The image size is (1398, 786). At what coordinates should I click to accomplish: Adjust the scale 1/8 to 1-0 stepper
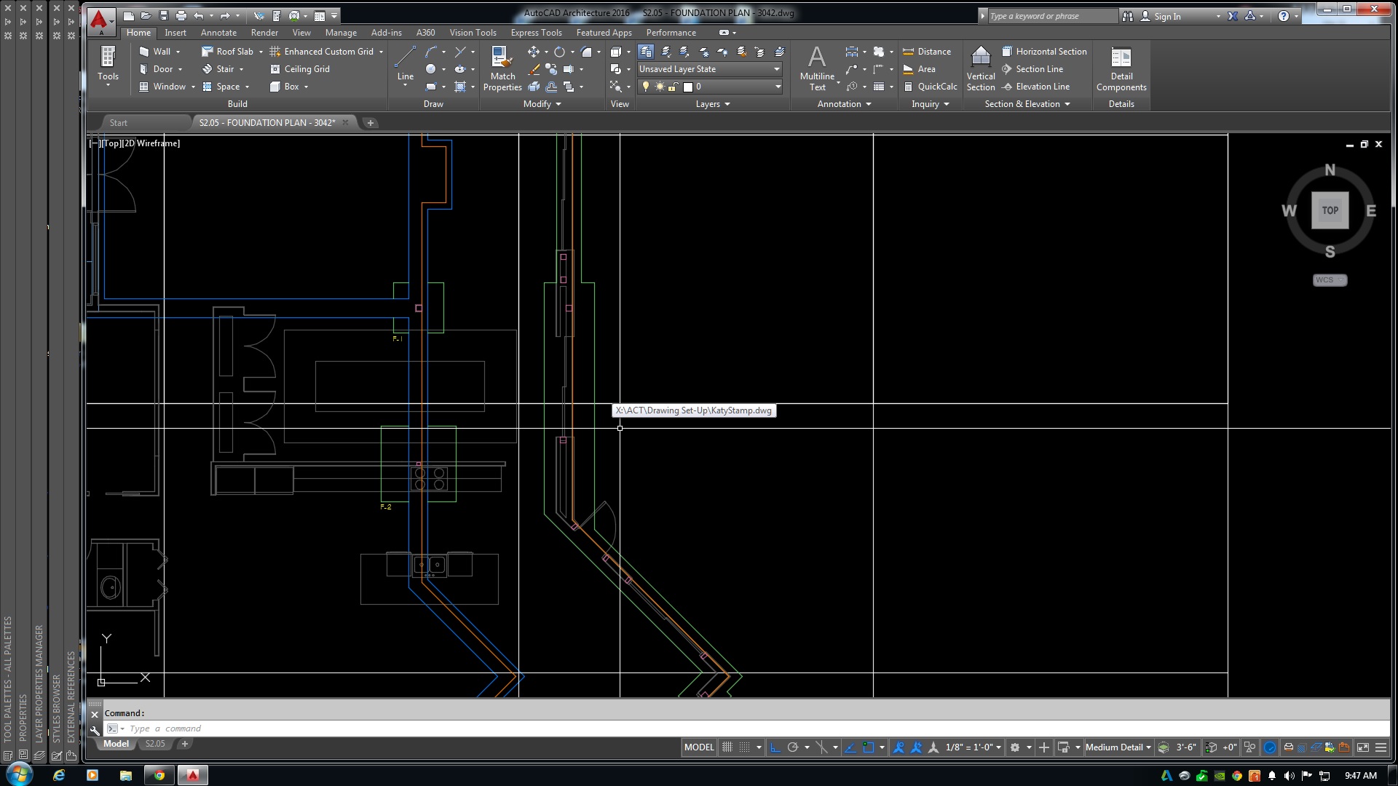(973, 747)
